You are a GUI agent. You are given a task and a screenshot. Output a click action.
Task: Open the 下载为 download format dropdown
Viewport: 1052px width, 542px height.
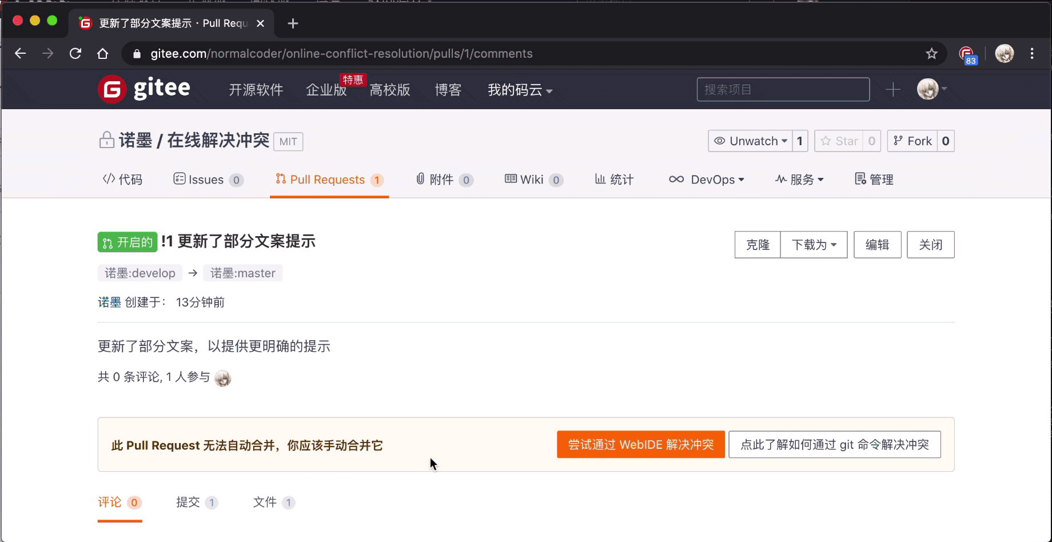(x=813, y=244)
